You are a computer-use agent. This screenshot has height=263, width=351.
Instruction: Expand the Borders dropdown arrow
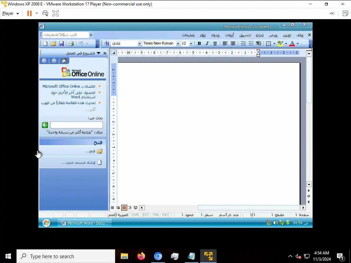[274, 43]
